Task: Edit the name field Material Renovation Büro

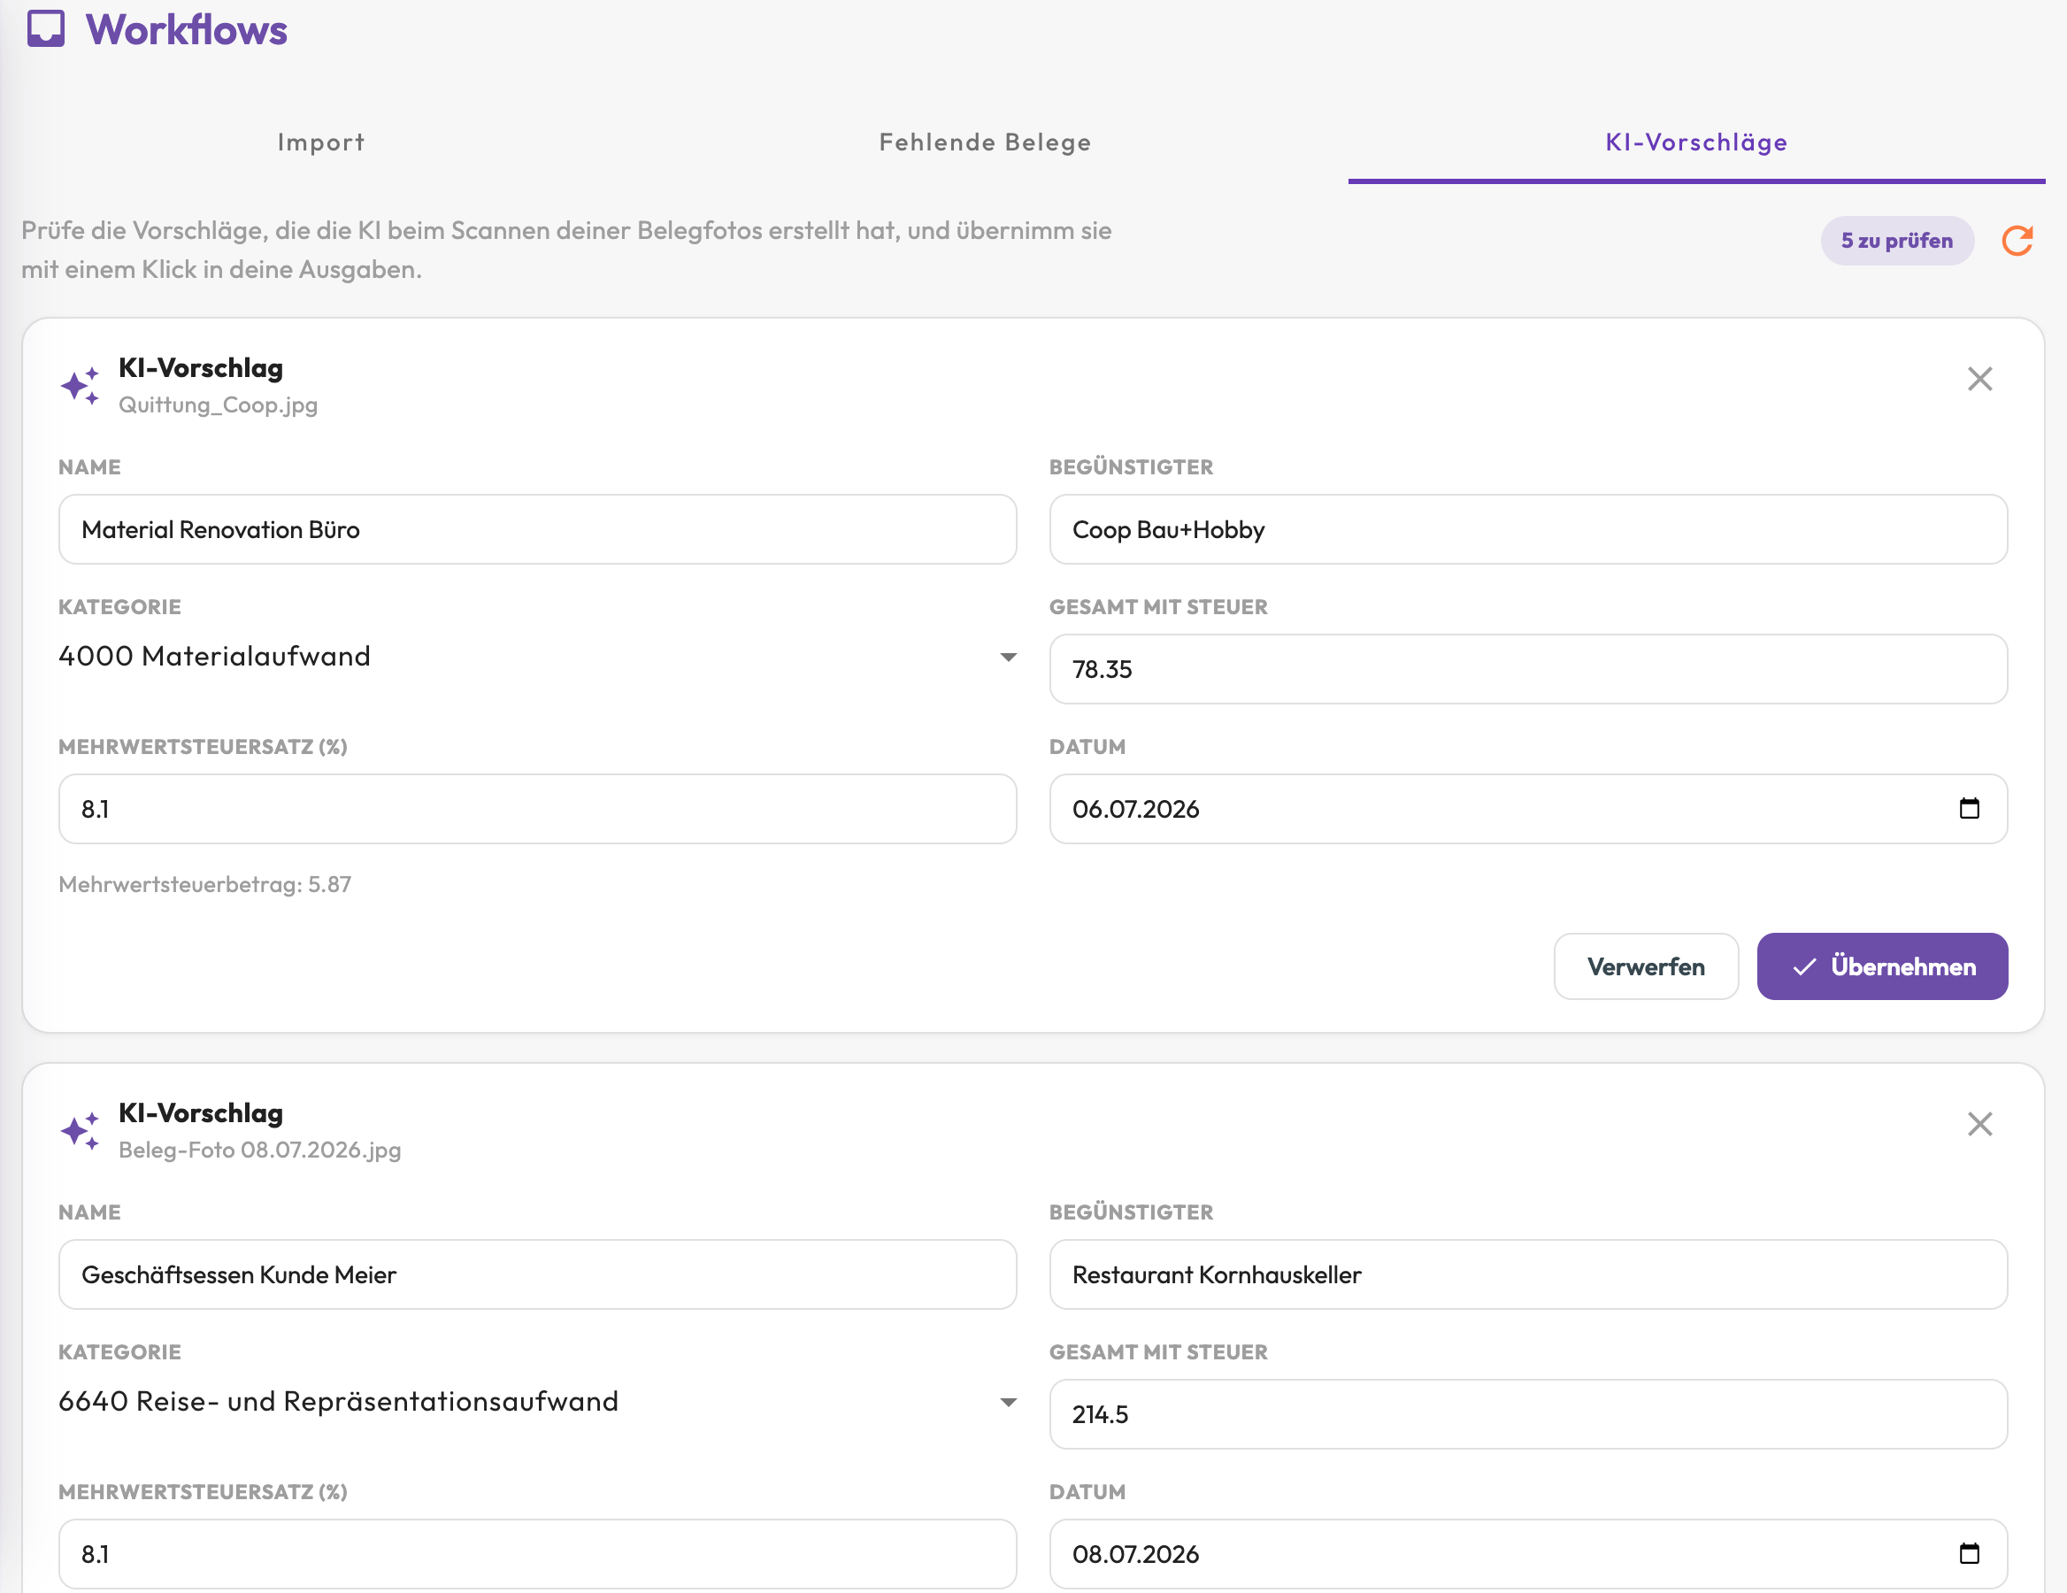Action: pyautogui.click(x=538, y=529)
